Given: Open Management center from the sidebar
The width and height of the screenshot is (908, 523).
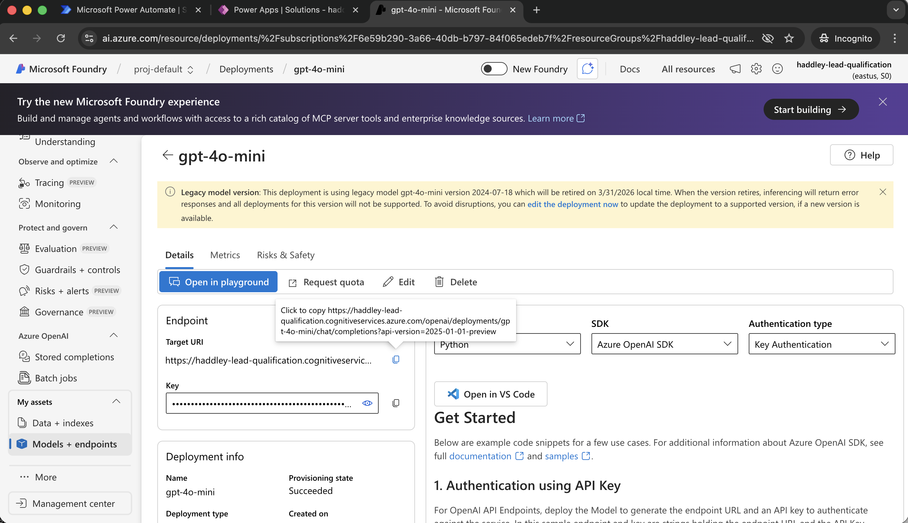Looking at the screenshot, I should pos(73,503).
